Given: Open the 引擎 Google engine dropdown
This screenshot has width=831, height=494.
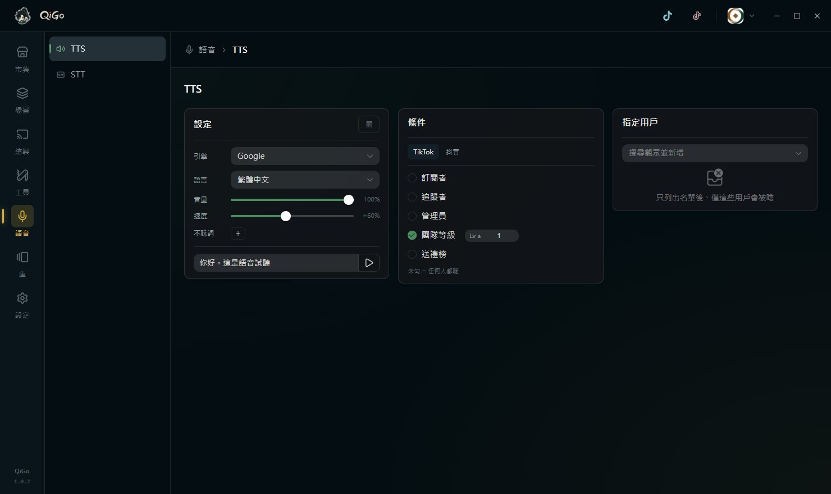Looking at the screenshot, I should point(305,156).
